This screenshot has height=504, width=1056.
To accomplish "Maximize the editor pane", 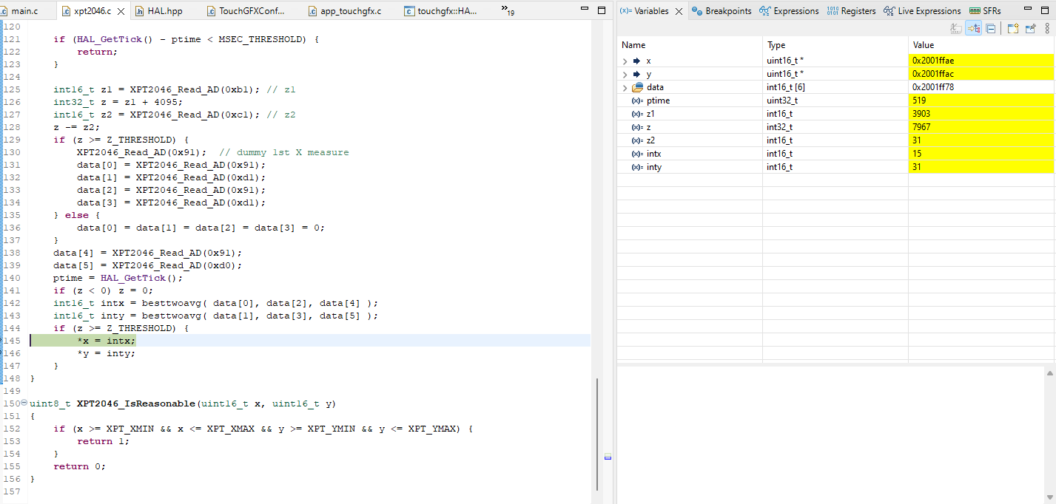I will [601, 10].
